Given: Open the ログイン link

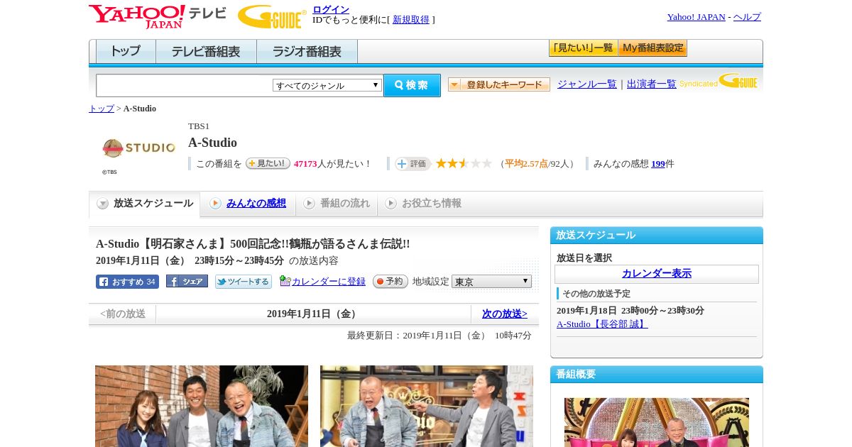Looking at the screenshot, I should [331, 9].
